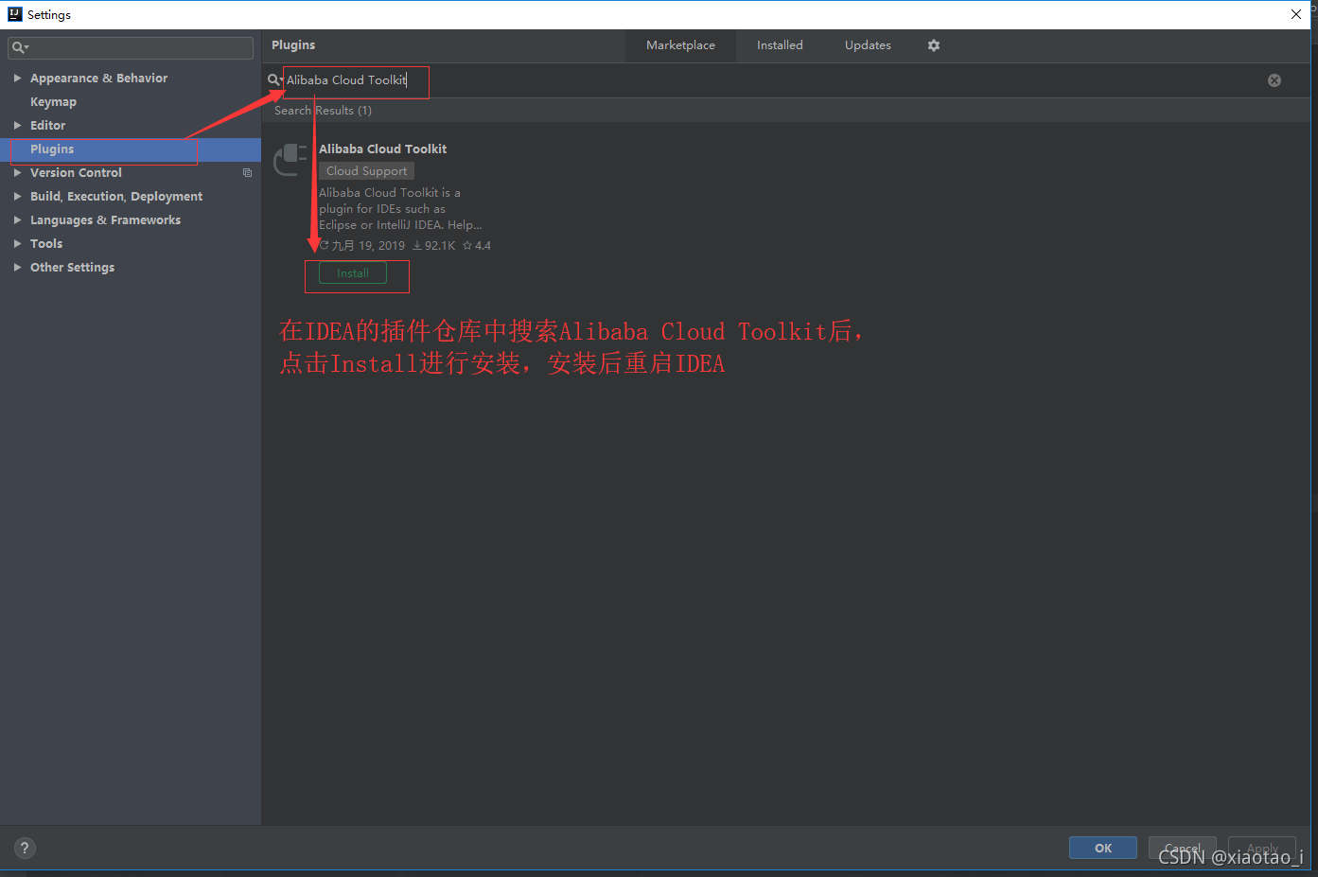Open the help question mark button

click(x=25, y=848)
